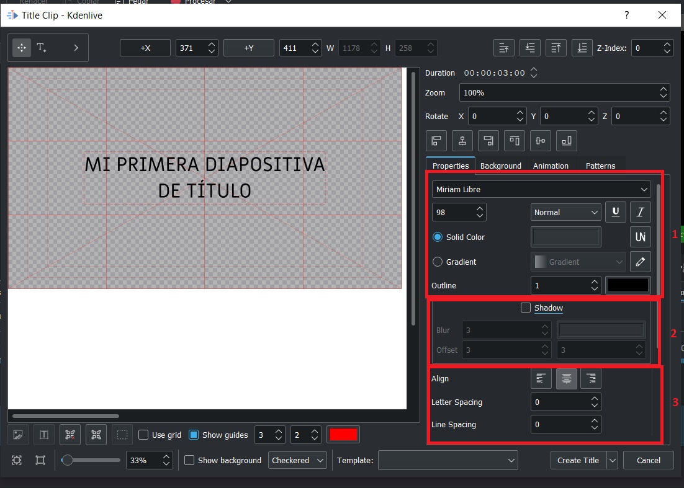Open the Normal font weight dropdown
The height and width of the screenshot is (488, 684).
(x=566, y=212)
